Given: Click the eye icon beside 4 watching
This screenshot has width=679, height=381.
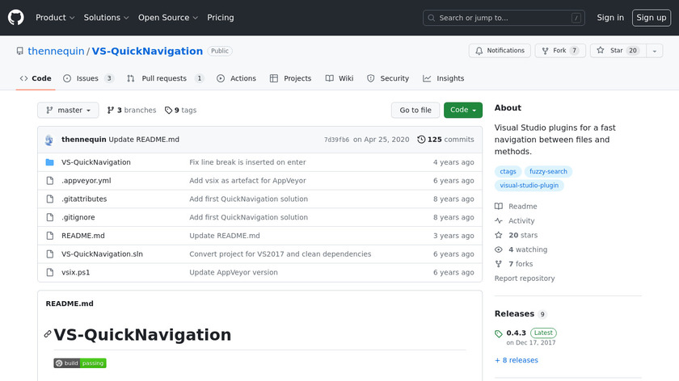Looking at the screenshot, I should tap(499, 249).
